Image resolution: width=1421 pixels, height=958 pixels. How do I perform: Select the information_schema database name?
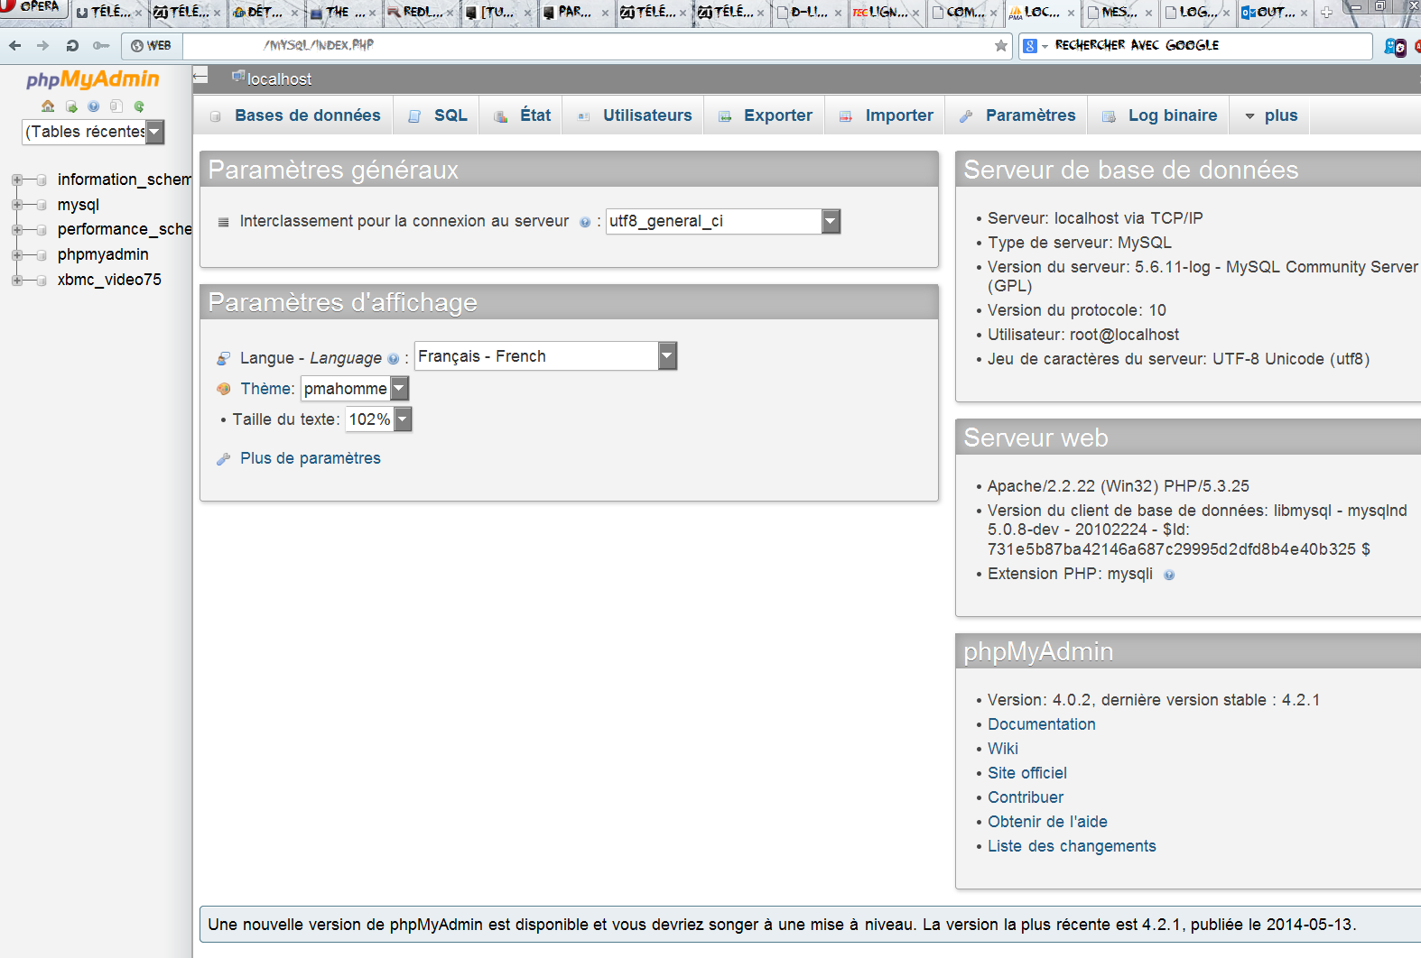(x=125, y=180)
